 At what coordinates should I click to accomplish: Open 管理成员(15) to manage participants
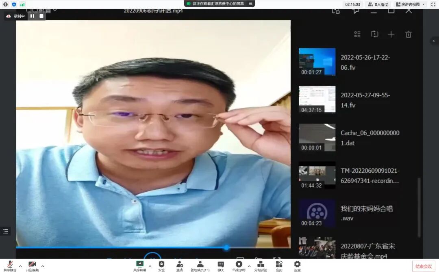click(200, 265)
